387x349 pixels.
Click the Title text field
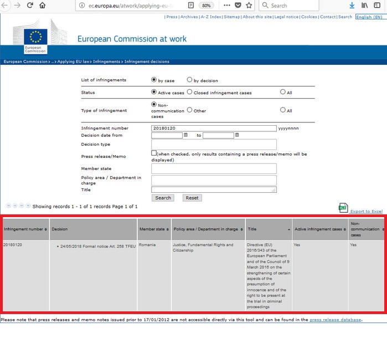point(214,189)
